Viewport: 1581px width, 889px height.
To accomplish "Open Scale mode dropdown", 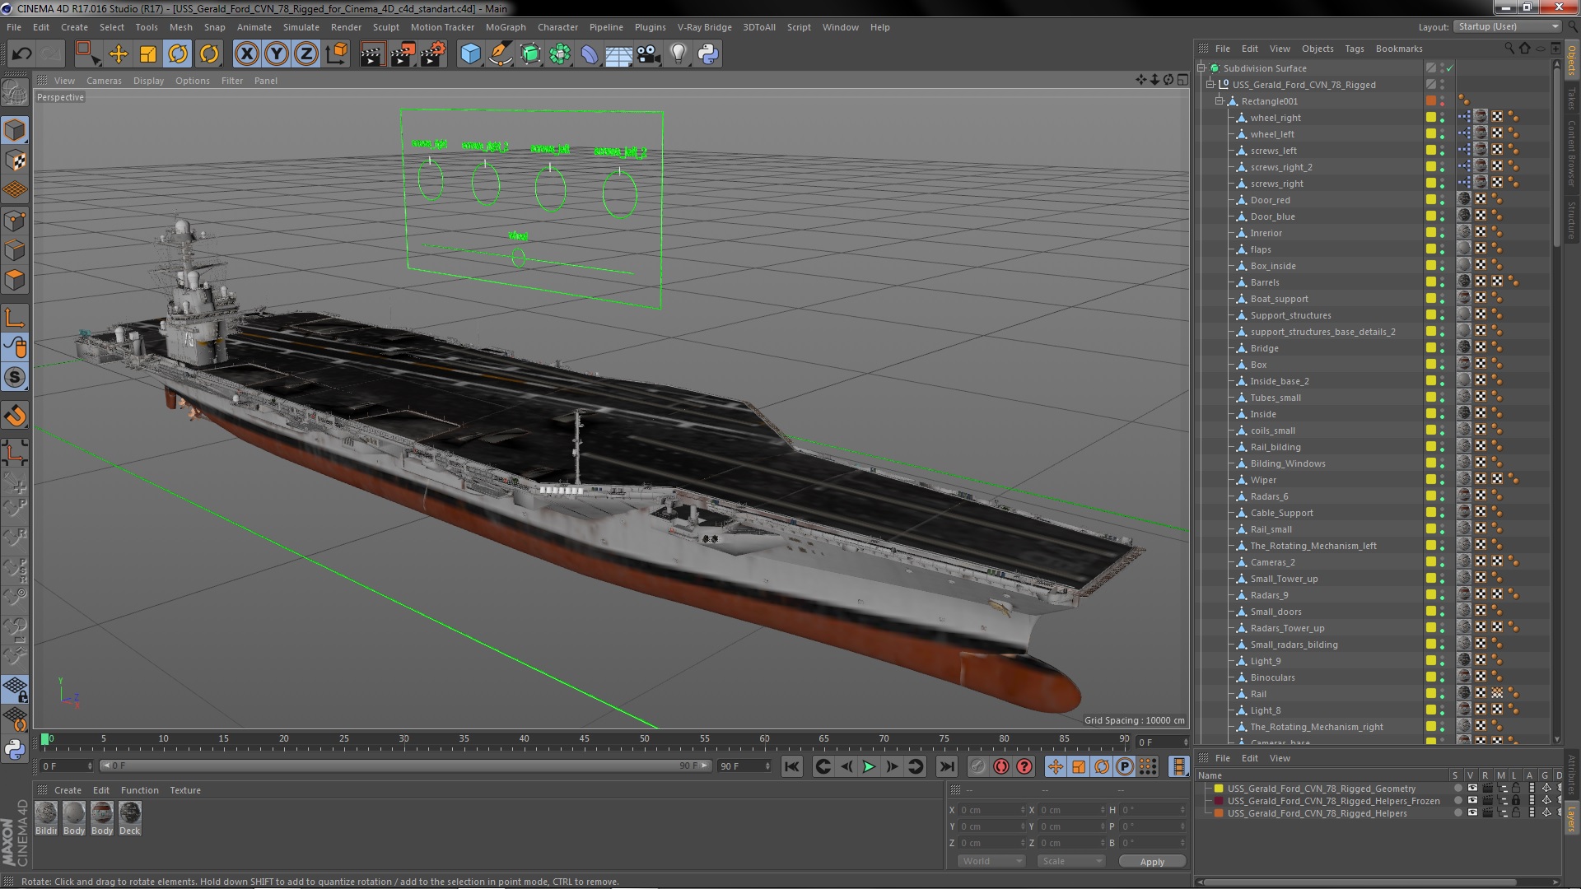I will [x=1070, y=861].
